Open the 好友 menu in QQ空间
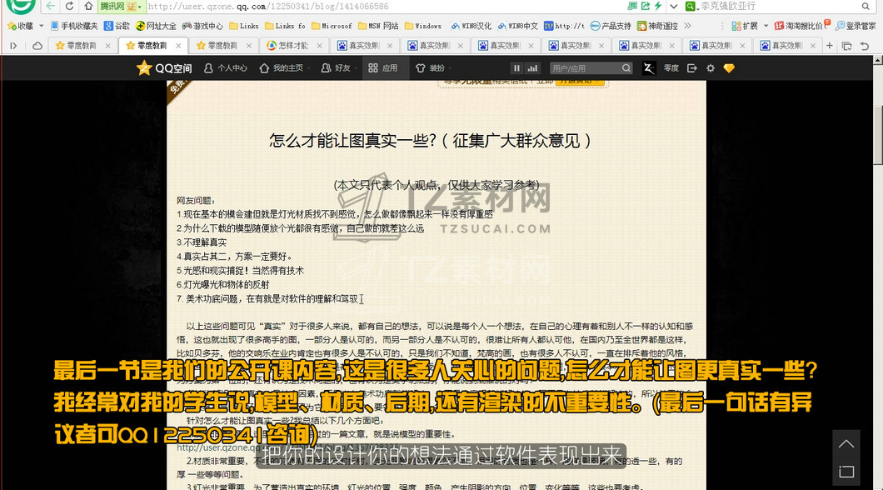 point(337,68)
